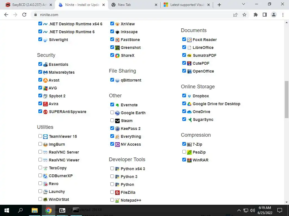Click the OneDrive cloud icon

[x=189, y=112]
